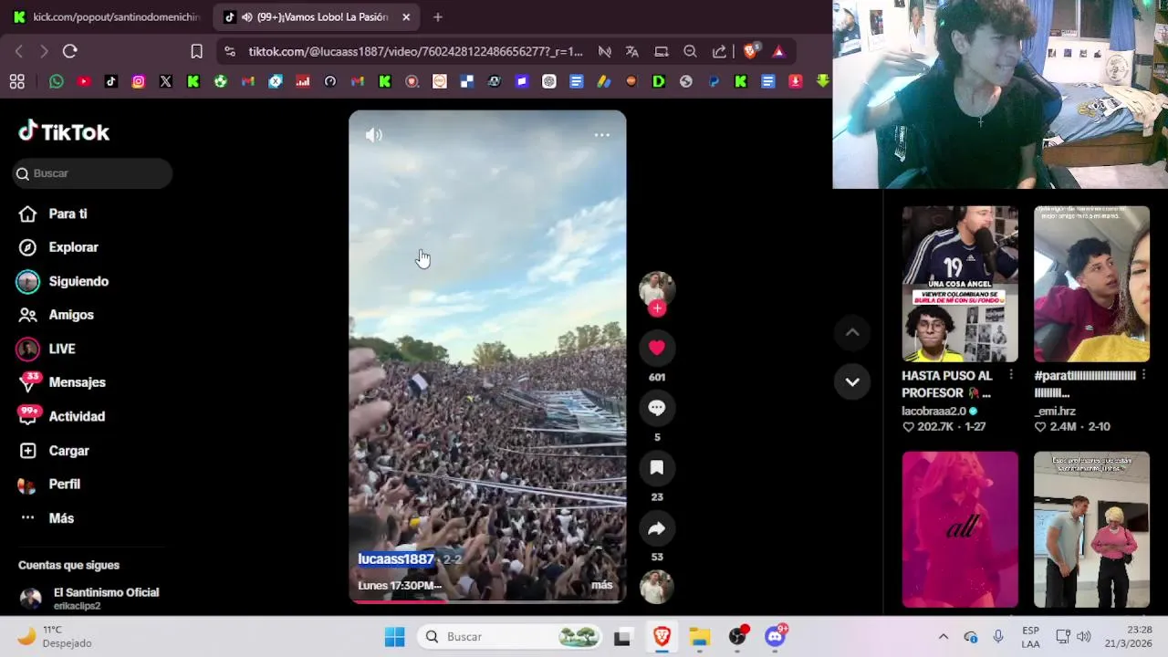Switch to the kick.com popout tab

[107, 16]
